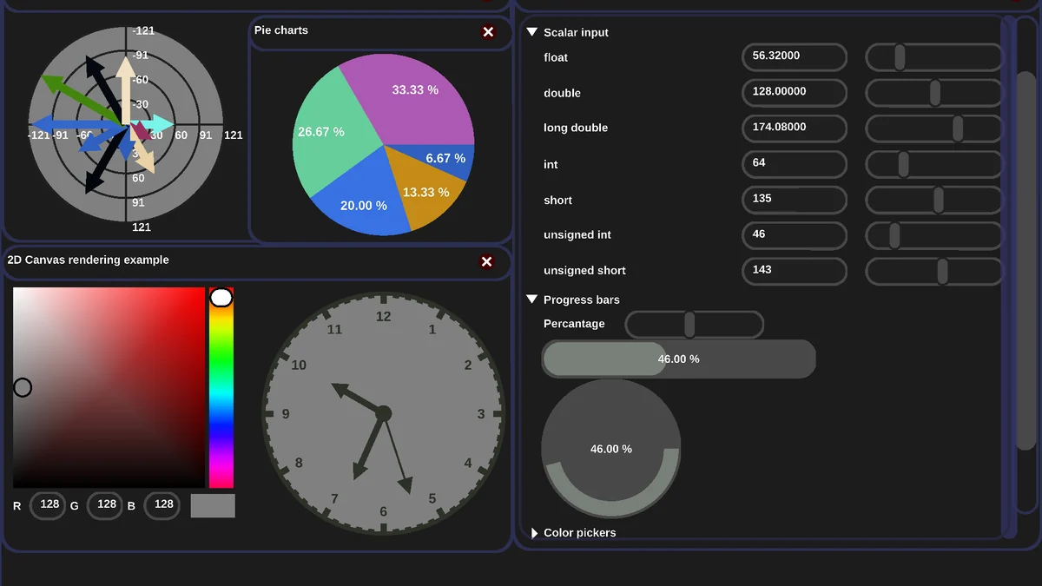
Task: Click the unsigned int slider handle
Action: [x=894, y=235]
